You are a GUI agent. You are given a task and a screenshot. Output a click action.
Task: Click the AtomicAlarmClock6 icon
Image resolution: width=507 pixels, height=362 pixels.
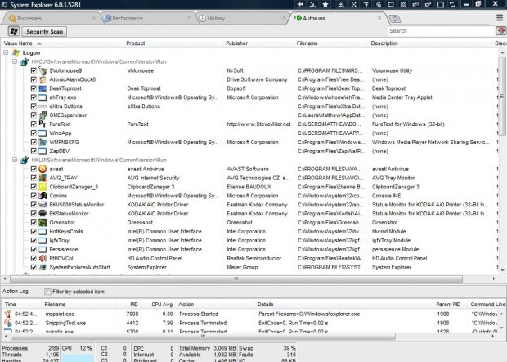(x=43, y=79)
